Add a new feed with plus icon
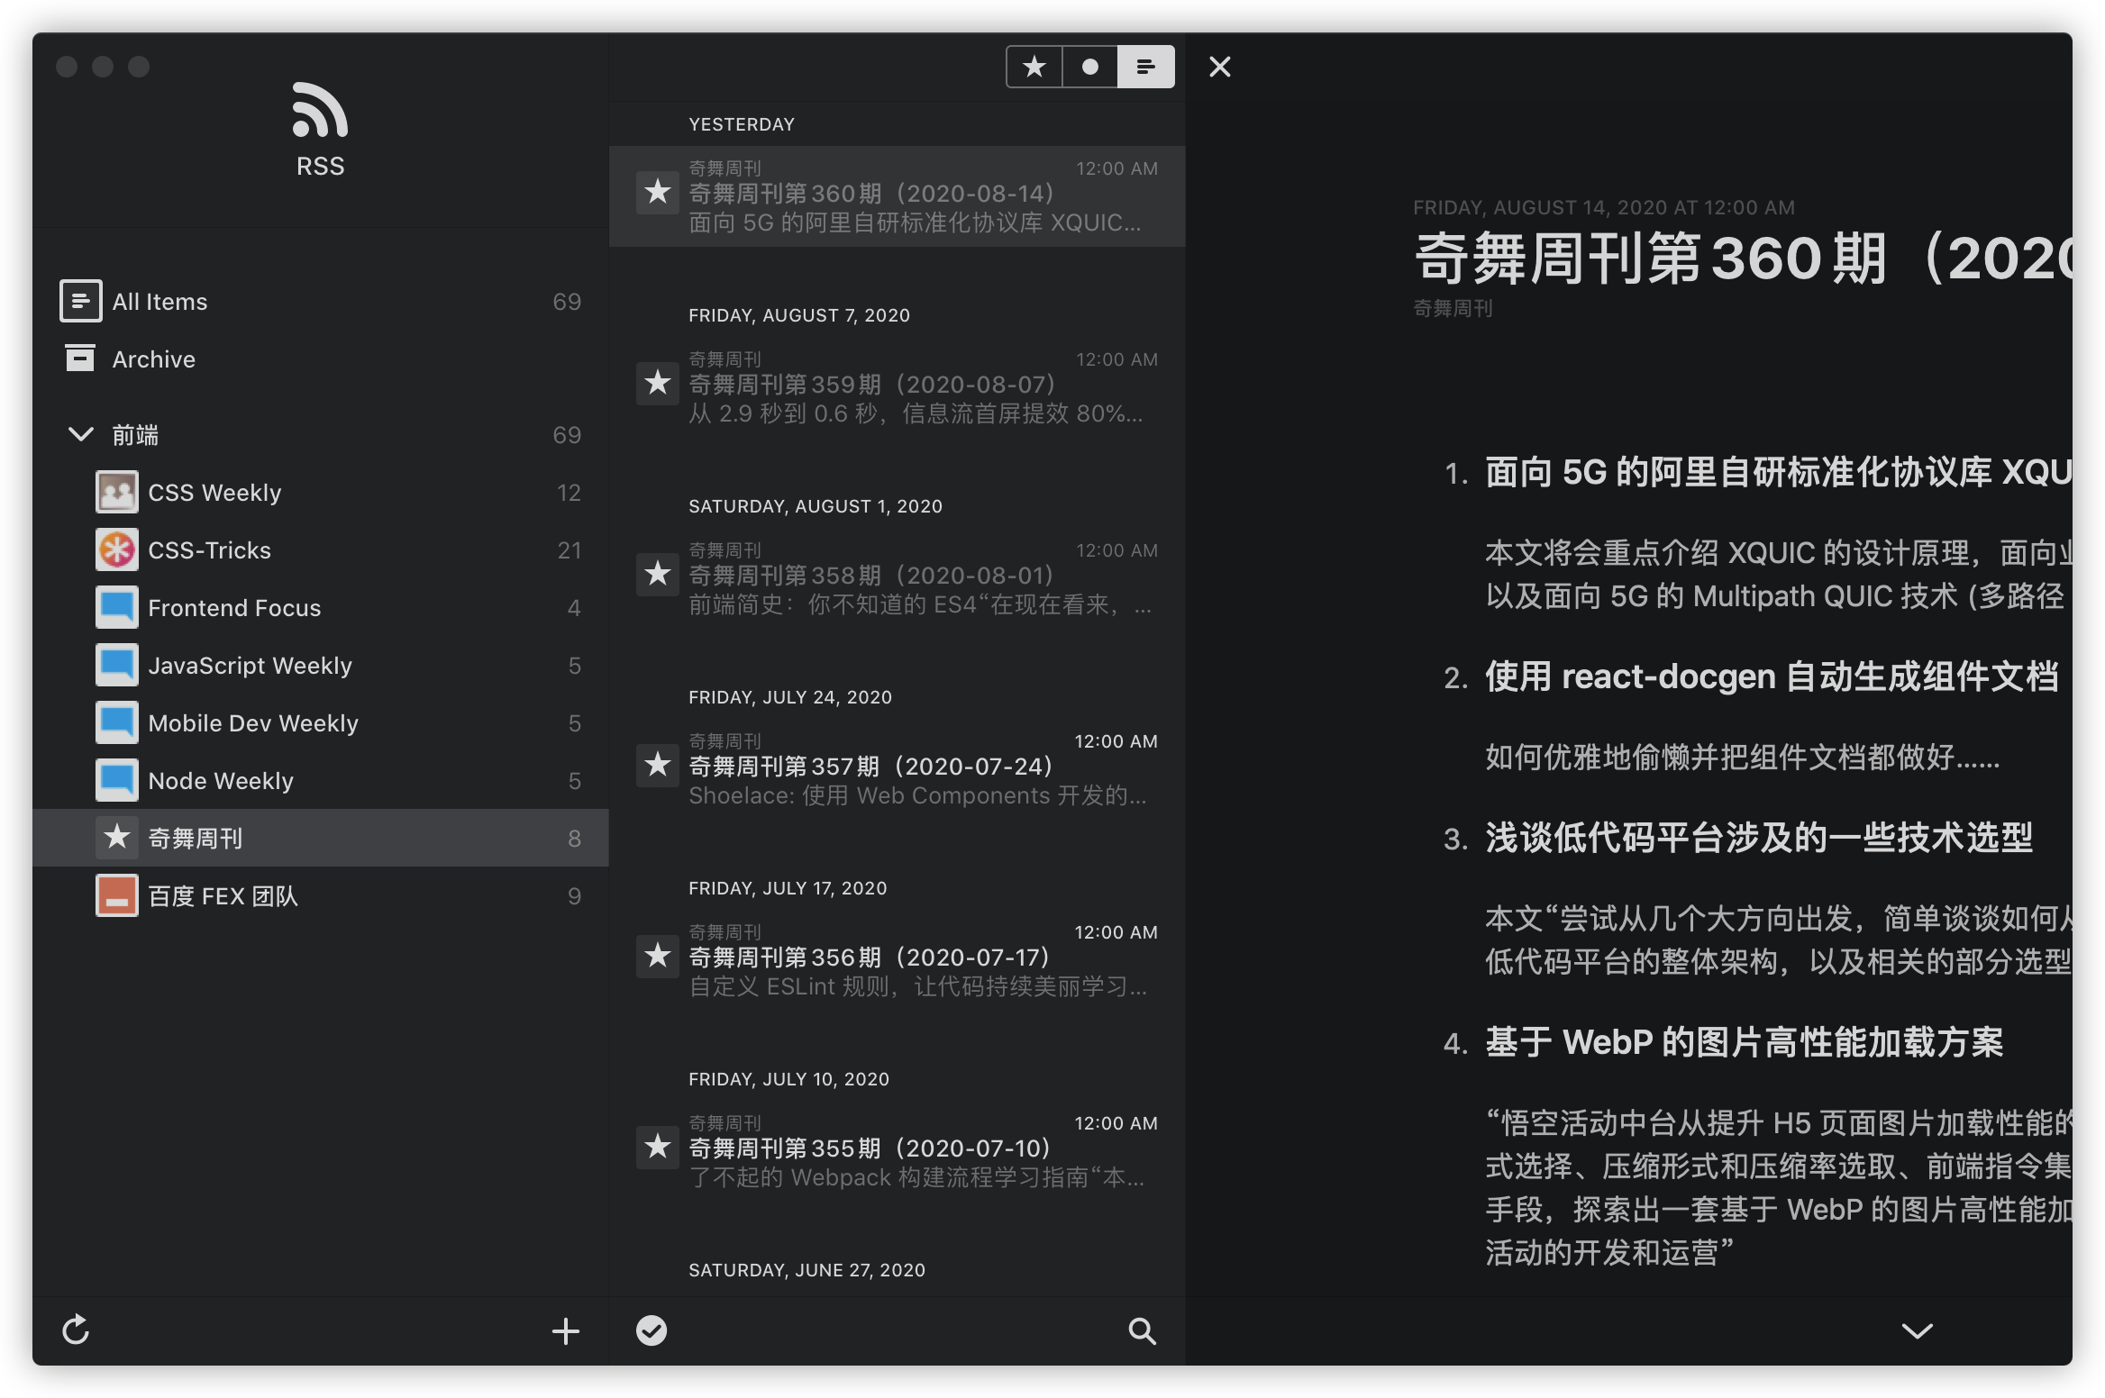This screenshot has height=1398, width=2105. (x=565, y=1330)
